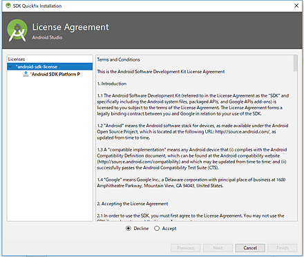Click the Android Studio logo in header
Screen dimensions: 304x257
point(17,30)
